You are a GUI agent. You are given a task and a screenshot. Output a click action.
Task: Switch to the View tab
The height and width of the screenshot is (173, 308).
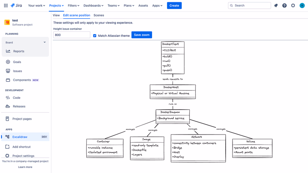click(x=56, y=15)
